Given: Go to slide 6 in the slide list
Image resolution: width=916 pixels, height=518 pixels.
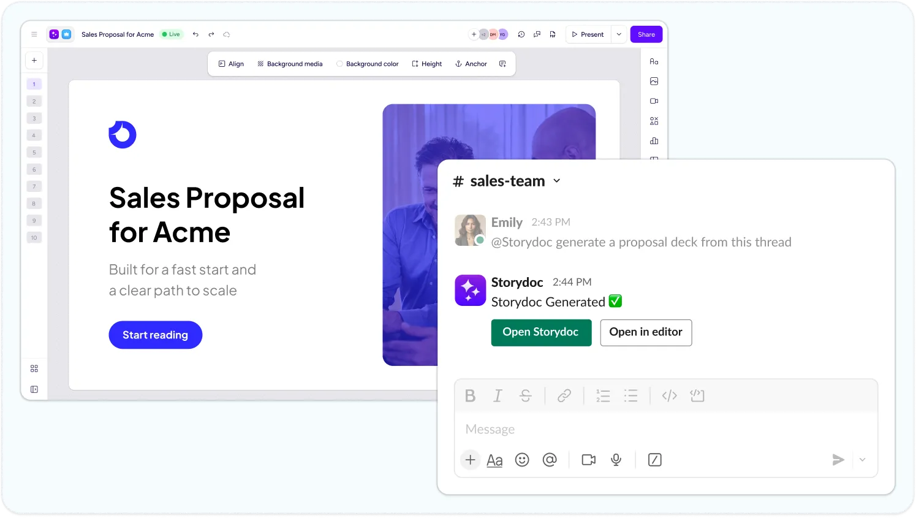Looking at the screenshot, I should coord(34,169).
